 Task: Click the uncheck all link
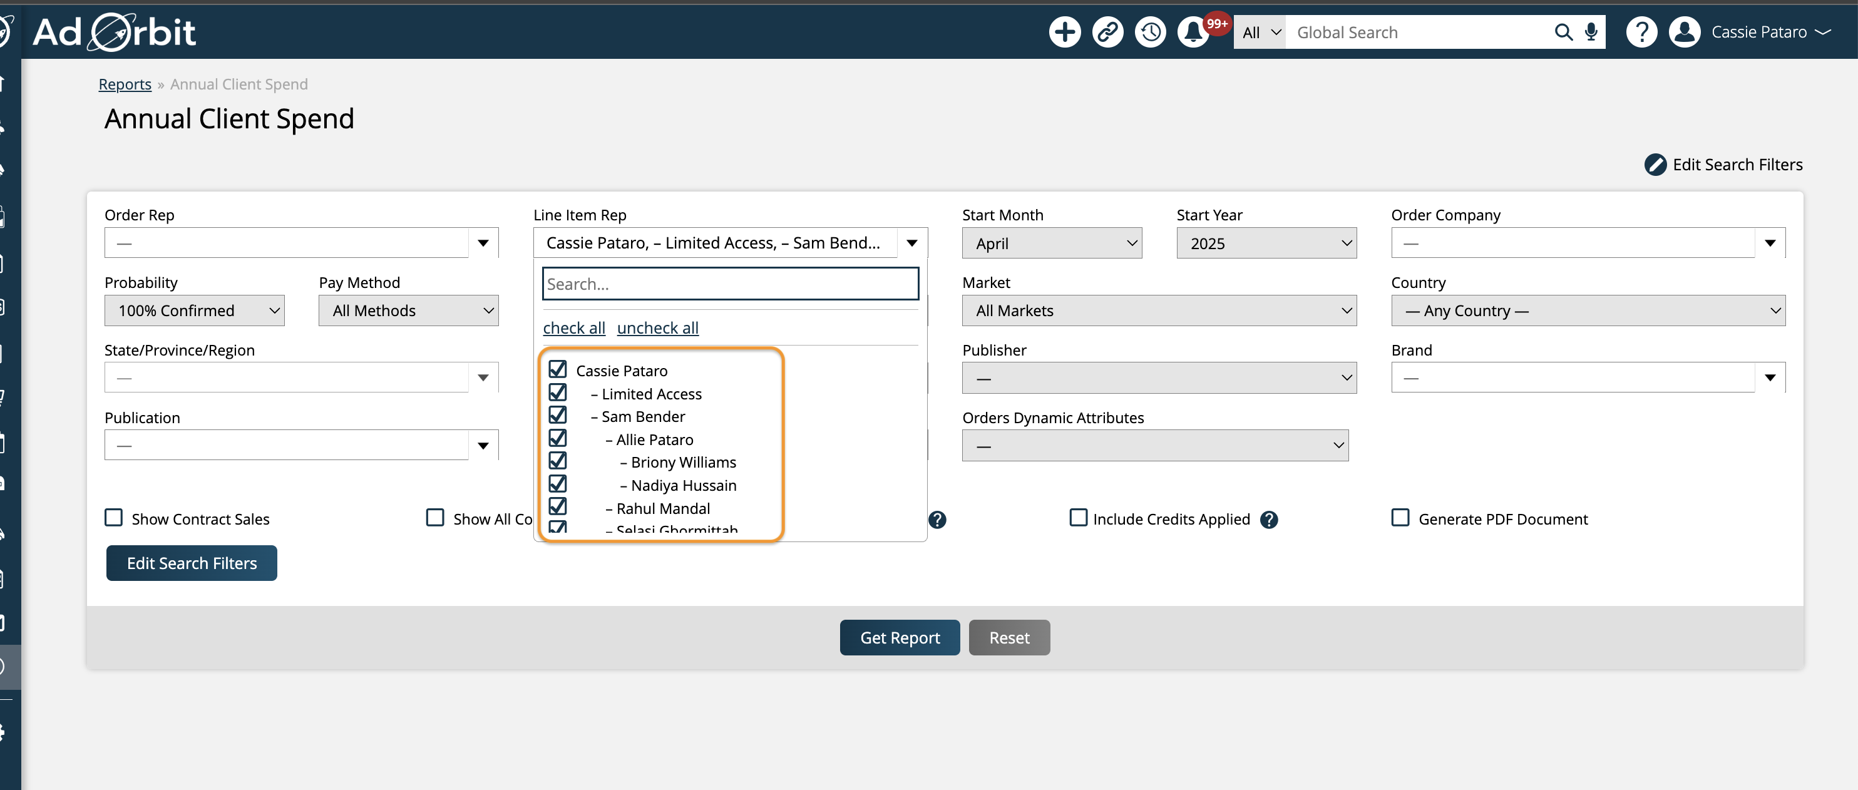click(x=657, y=328)
